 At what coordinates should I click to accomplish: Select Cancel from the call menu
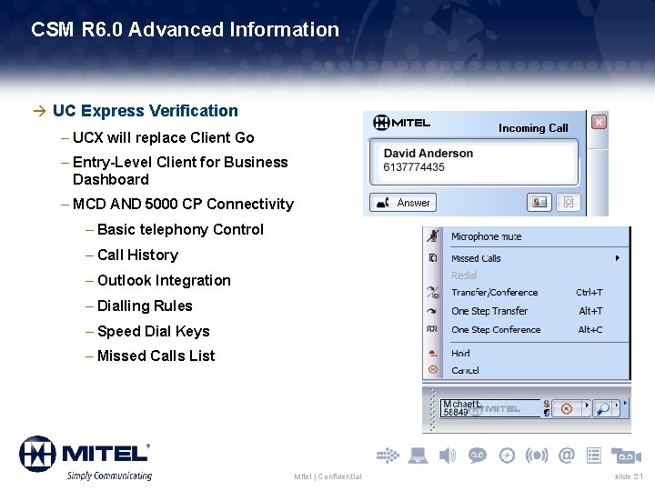[466, 370]
